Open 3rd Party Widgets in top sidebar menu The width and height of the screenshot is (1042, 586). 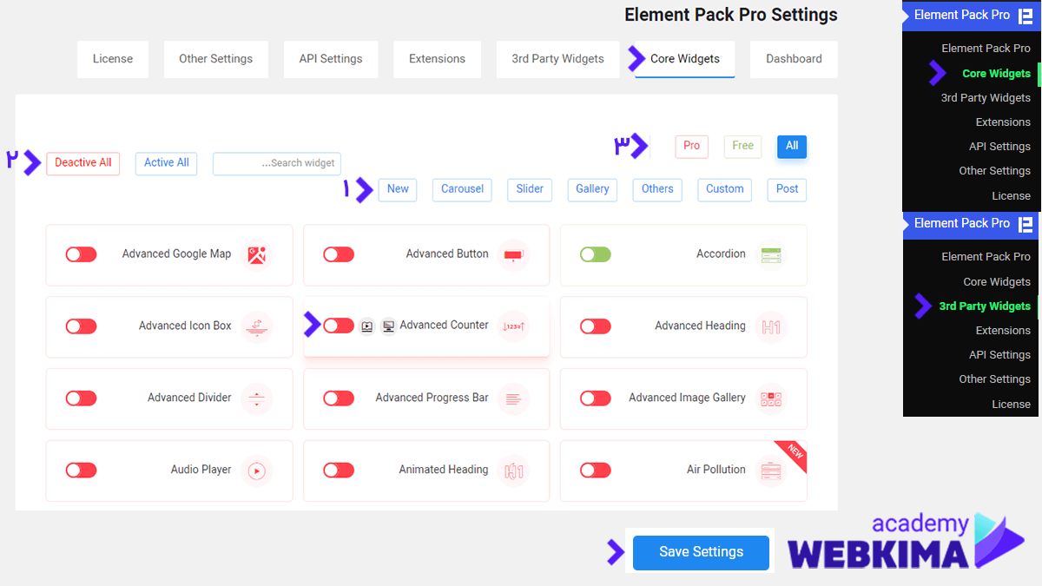point(986,98)
